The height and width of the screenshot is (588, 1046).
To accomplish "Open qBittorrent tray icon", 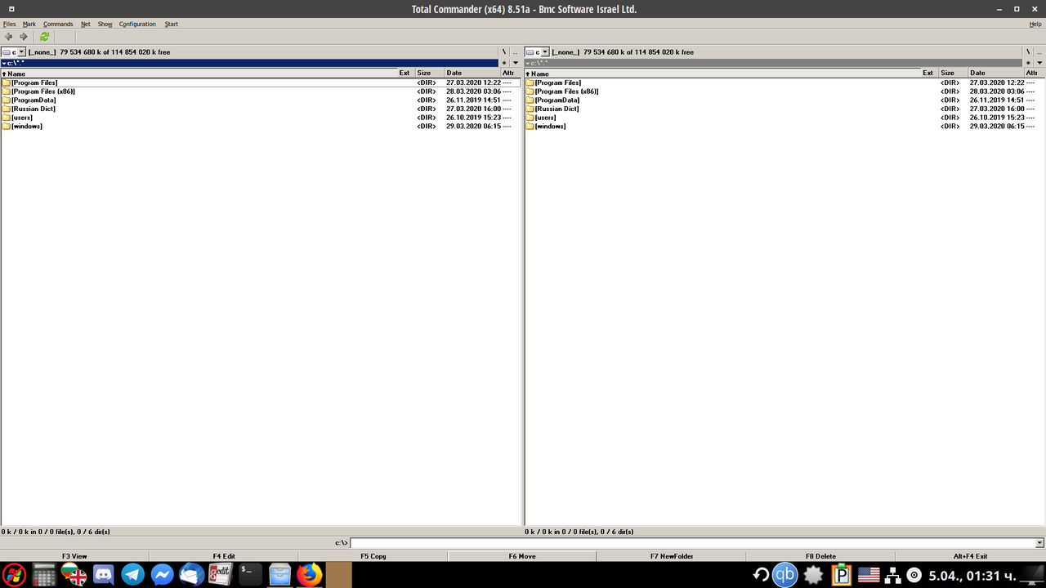I will click(x=785, y=575).
